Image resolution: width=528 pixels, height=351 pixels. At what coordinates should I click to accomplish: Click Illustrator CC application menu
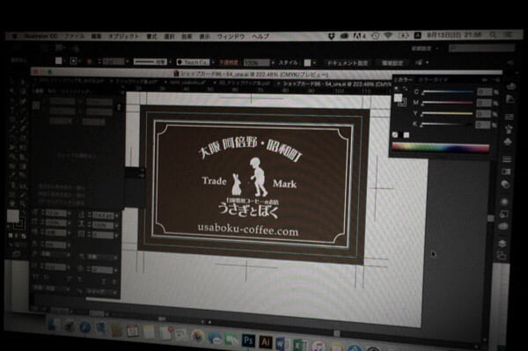pos(40,36)
